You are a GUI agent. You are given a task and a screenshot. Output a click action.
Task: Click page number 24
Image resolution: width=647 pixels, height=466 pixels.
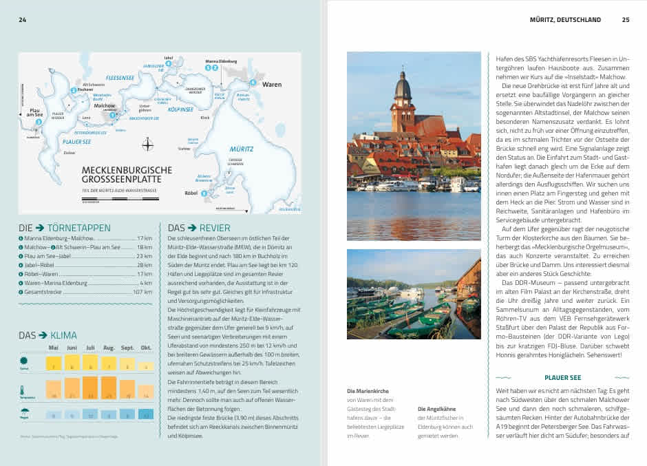(22, 19)
